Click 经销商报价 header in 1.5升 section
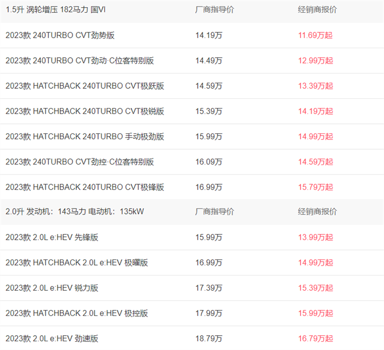This screenshot has width=384, height=350. point(318,9)
